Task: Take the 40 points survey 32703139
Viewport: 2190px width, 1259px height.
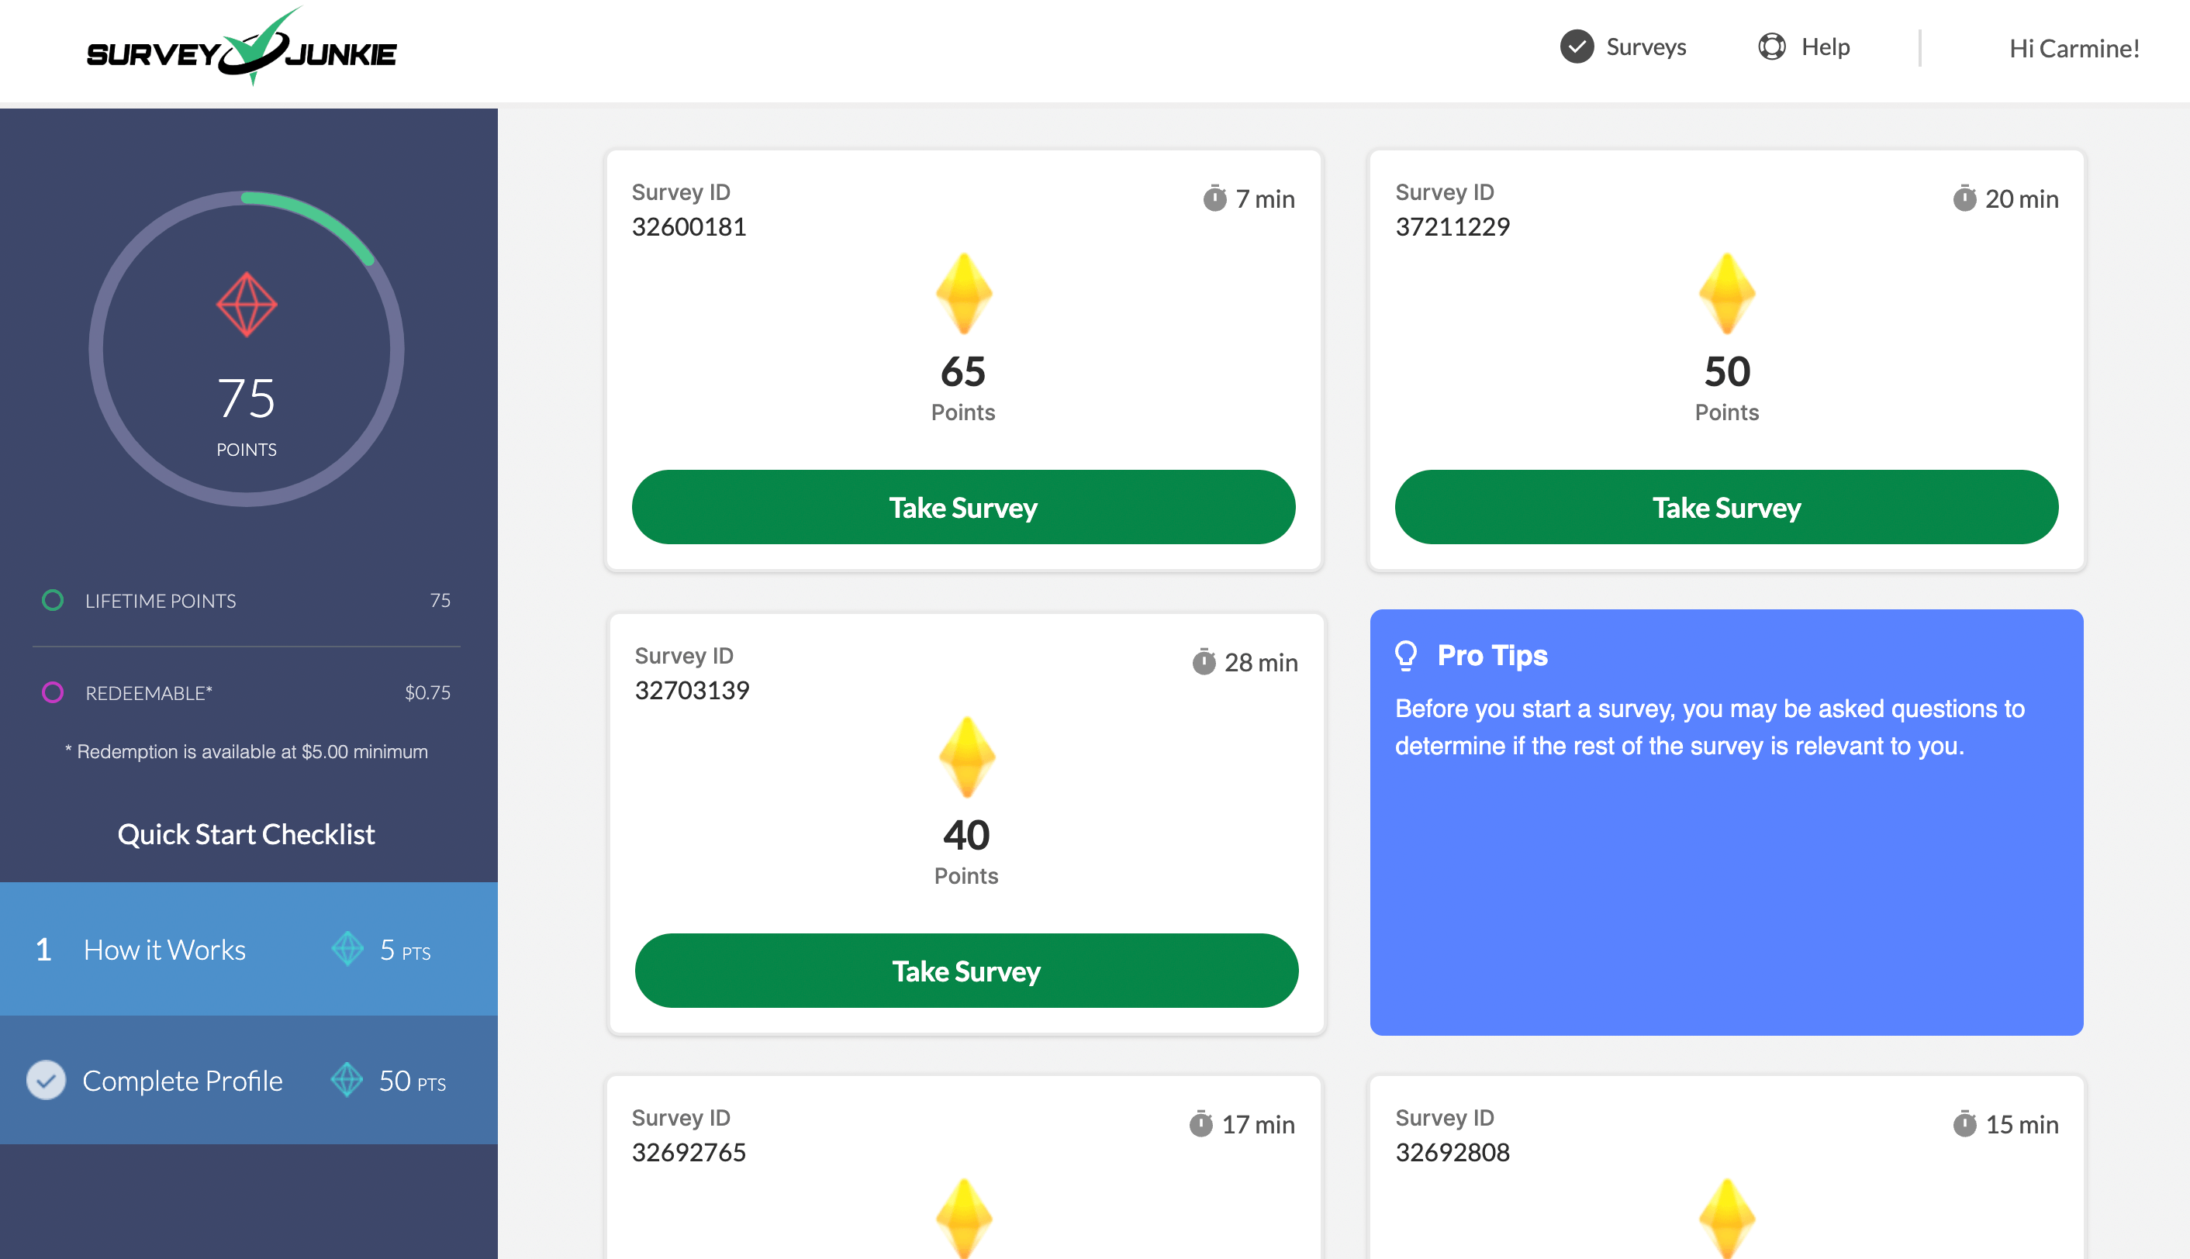Action: click(966, 970)
